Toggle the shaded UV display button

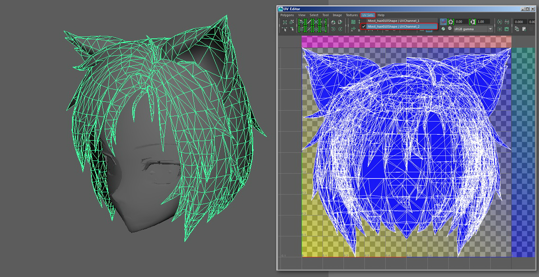[x=443, y=22]
